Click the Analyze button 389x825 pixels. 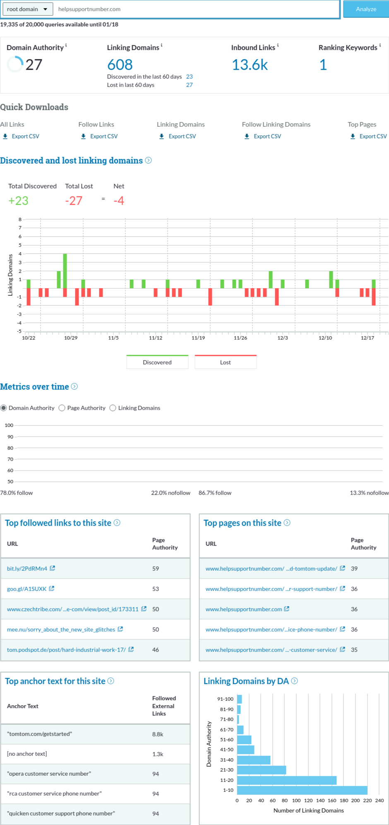point(366,9)
